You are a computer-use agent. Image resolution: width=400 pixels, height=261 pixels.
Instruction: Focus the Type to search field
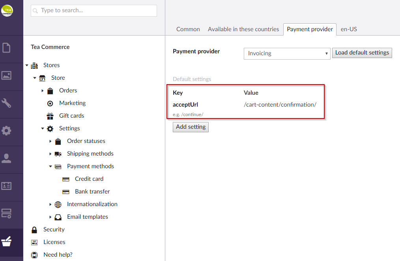point(94,11)
